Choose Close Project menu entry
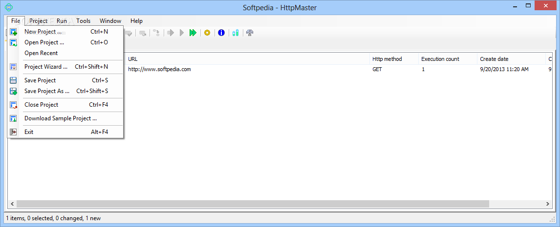This screenshot has width=560, height=227. point(66,105)
